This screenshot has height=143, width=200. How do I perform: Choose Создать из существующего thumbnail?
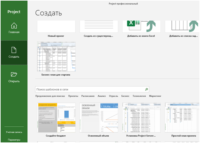[x=99, y=26]
